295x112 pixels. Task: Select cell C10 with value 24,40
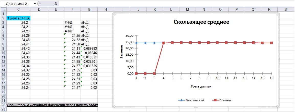(18, 53)
